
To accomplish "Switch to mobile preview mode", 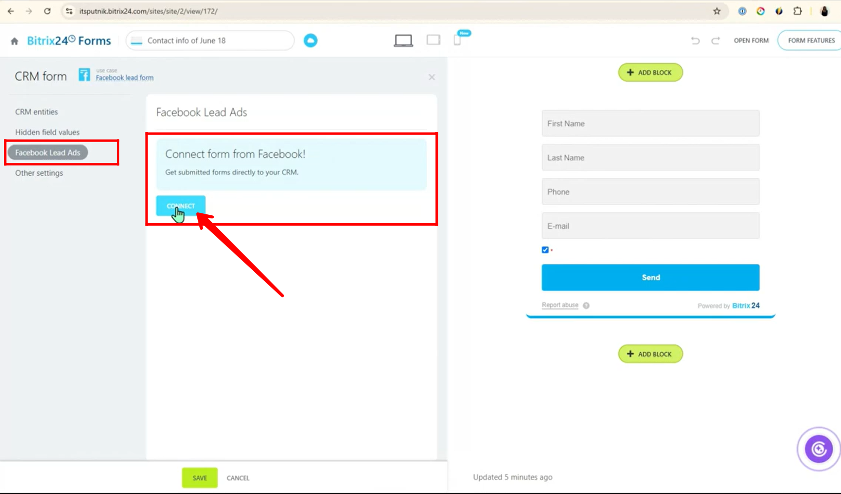I will 458,40.
